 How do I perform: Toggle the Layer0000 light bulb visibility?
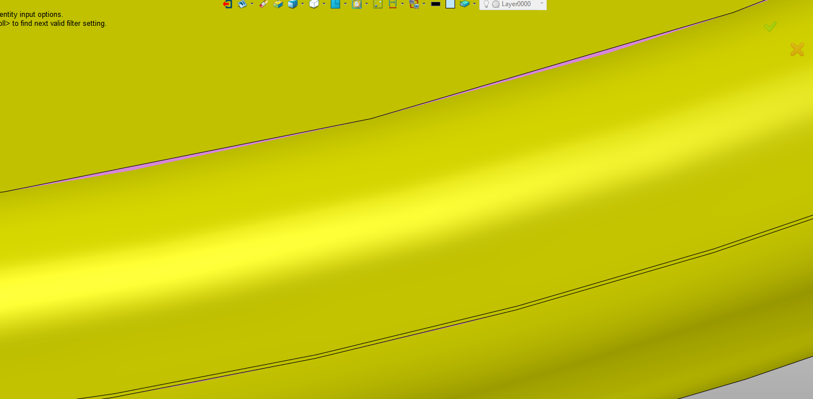pos(486,4)
